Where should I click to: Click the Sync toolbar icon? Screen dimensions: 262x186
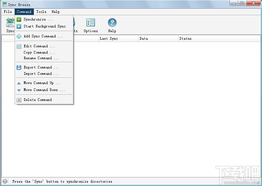point(10,23)
